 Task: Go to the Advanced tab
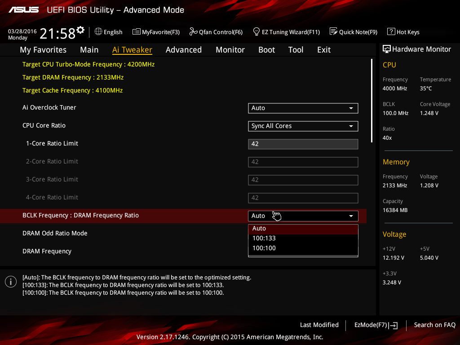click(184, 50)
